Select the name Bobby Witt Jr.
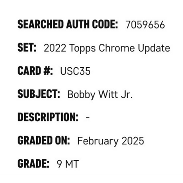This screenshot has height=183, width=183. tap(100, 95)
